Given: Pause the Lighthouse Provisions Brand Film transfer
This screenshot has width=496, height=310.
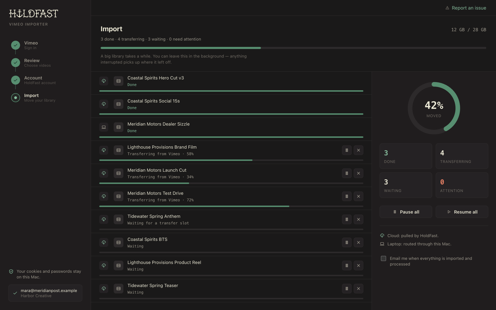Looking at the screenshot, I should coord(347,150).
